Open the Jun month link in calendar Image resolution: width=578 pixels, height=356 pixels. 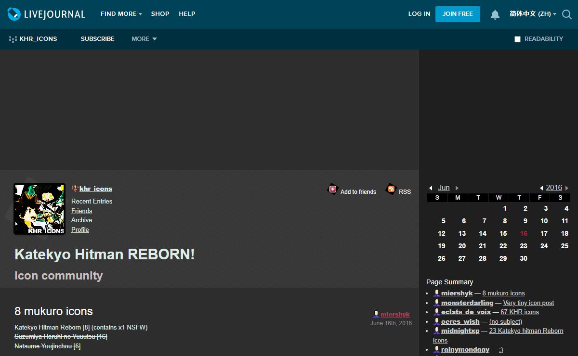444,188
